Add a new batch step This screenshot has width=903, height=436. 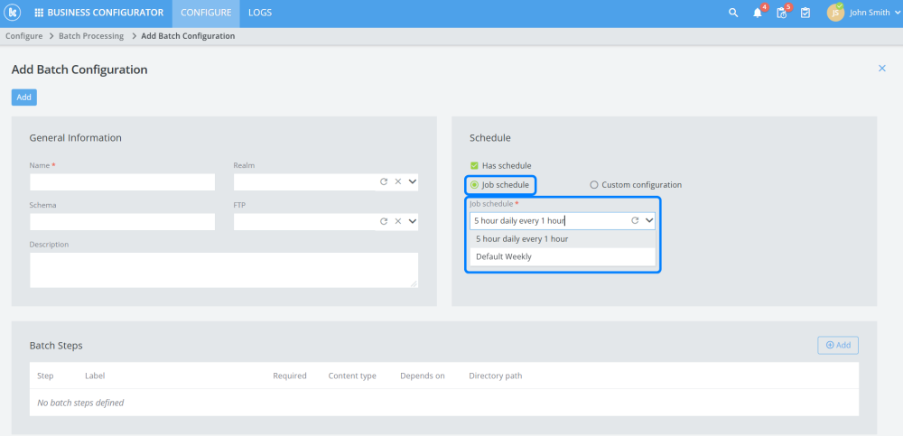tap(838, 345)
